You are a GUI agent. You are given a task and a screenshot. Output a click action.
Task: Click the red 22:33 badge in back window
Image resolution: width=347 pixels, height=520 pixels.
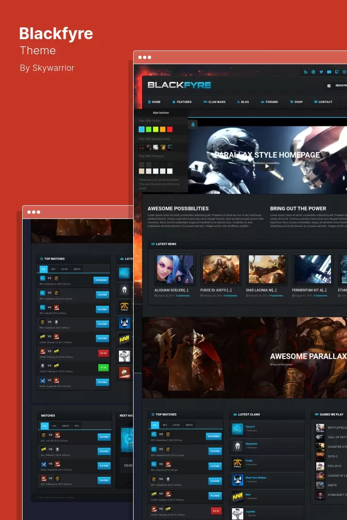(103, 353)
